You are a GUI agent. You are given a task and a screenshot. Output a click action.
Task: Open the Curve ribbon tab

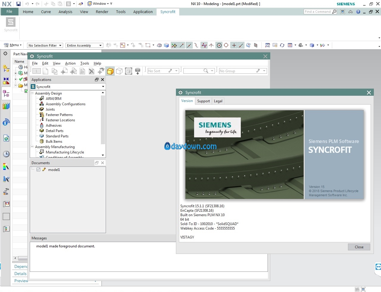pos(46,12)
